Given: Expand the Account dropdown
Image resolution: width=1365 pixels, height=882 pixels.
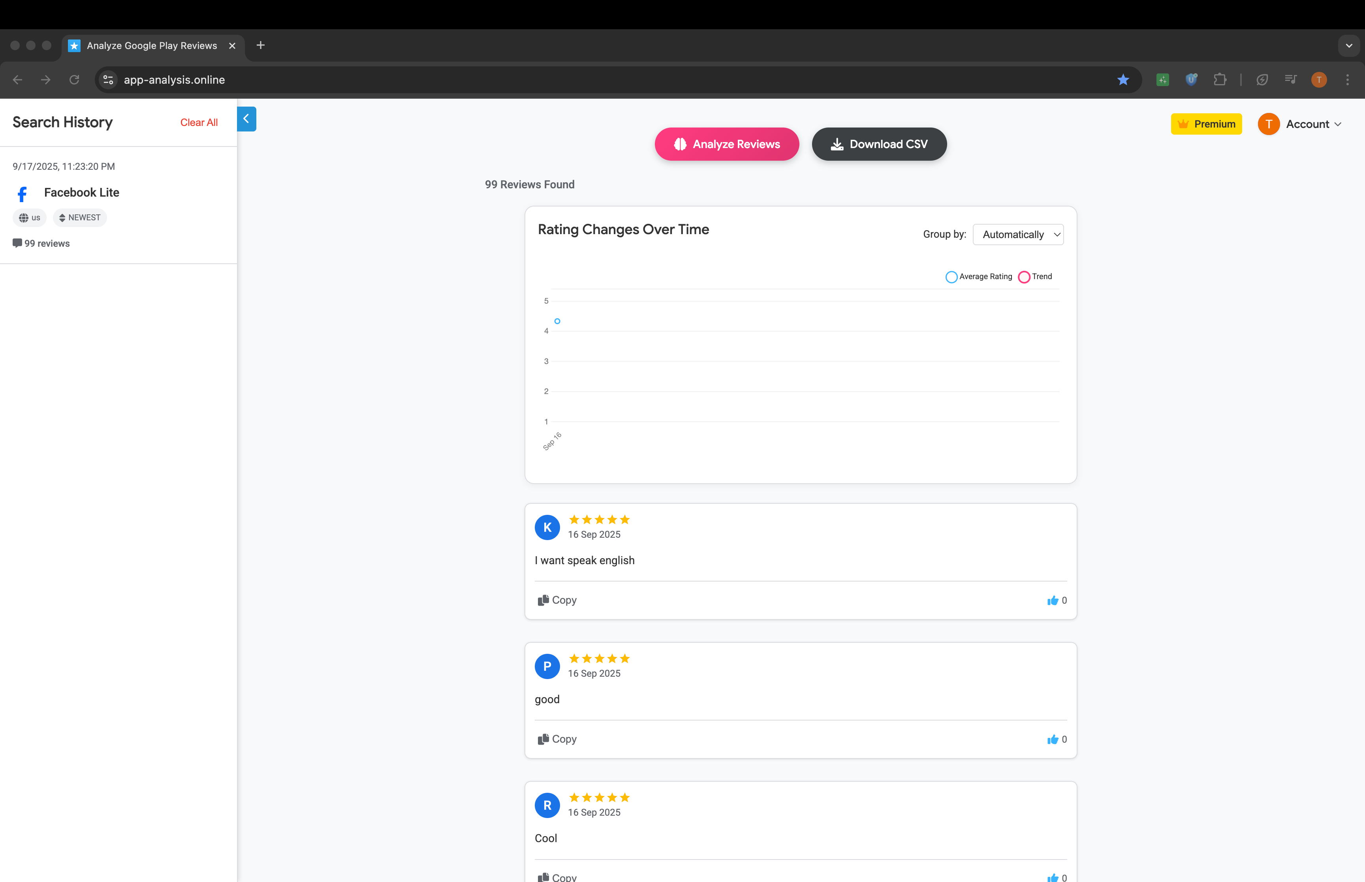Looking at the screenshot, I should pos(1312,124).
